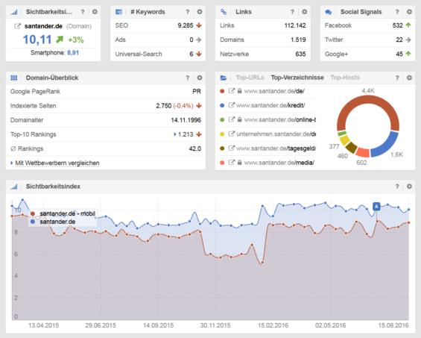Click the Google+ signals value 45
The image size is (421, 338).
pyautogui.click(x=399, y=54)
